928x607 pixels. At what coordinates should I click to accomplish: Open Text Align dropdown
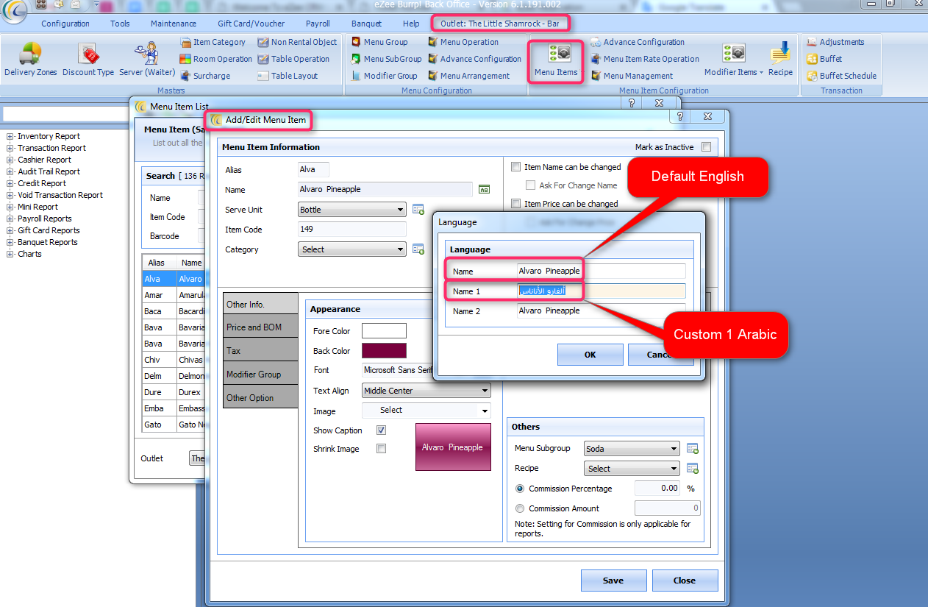click(x=426, y=391)
